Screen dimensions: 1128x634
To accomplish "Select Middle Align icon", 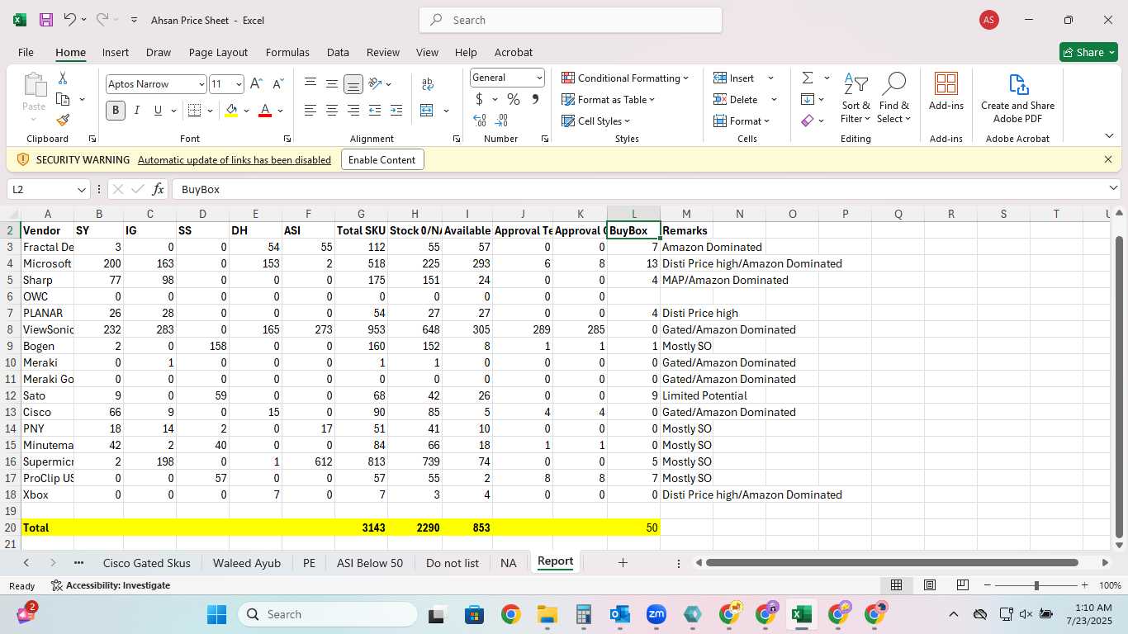I will coord(332,83).
